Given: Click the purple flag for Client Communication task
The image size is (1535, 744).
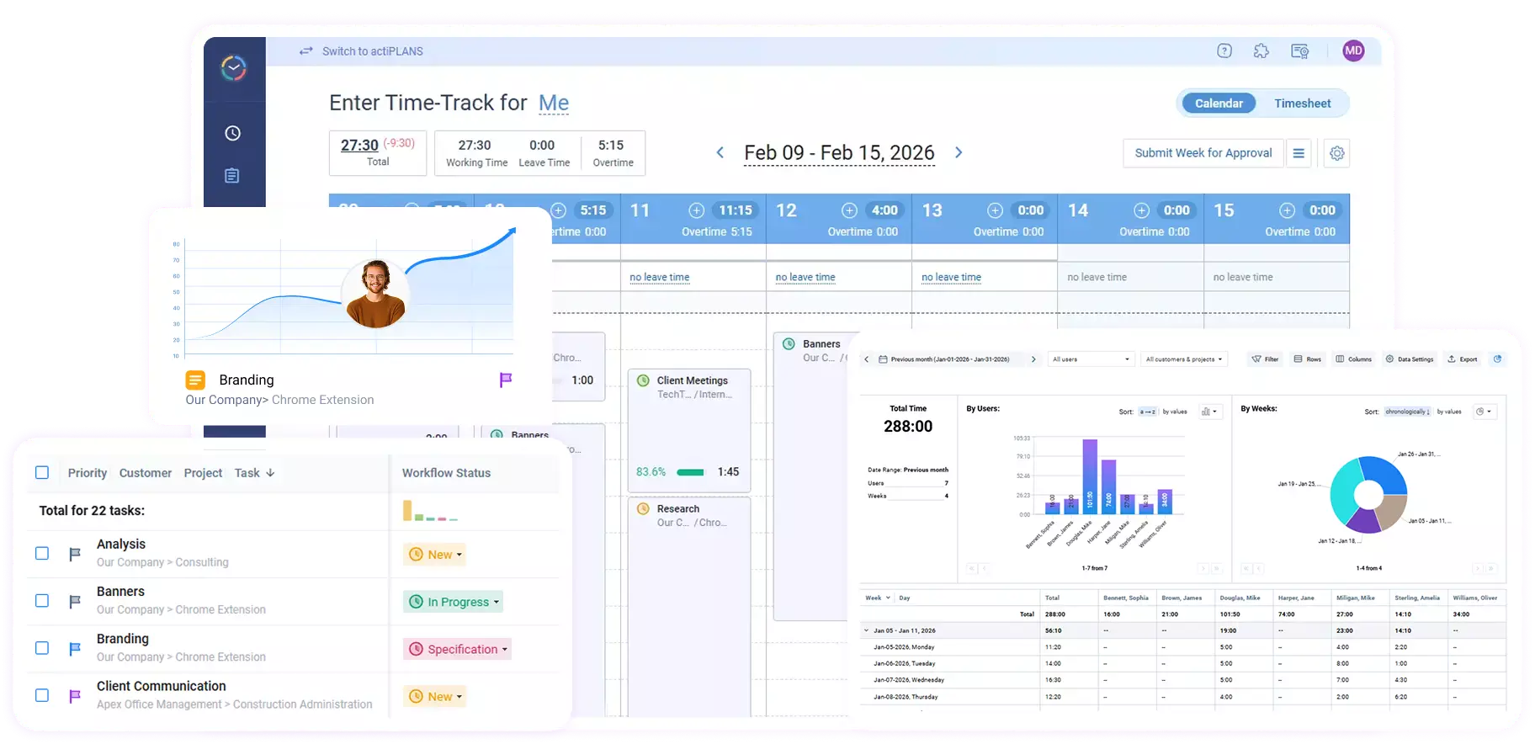Looking at the screenshot, I should [75, 696].
